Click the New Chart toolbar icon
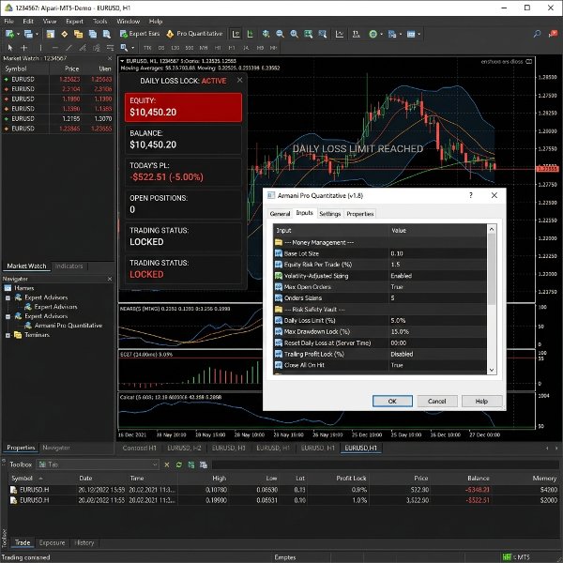 point(9,34)
